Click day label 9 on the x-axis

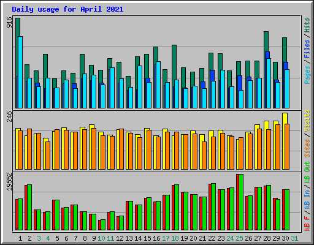point(94,238)
